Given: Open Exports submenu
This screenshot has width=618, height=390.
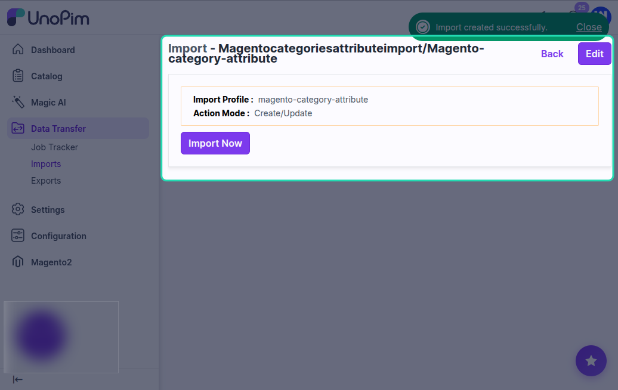Looking at the screenshot, I should [46, 181].
